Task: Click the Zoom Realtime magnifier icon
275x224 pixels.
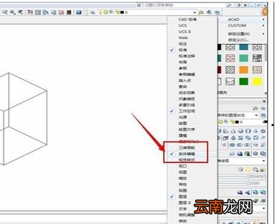Action: [x=5, y=12]
